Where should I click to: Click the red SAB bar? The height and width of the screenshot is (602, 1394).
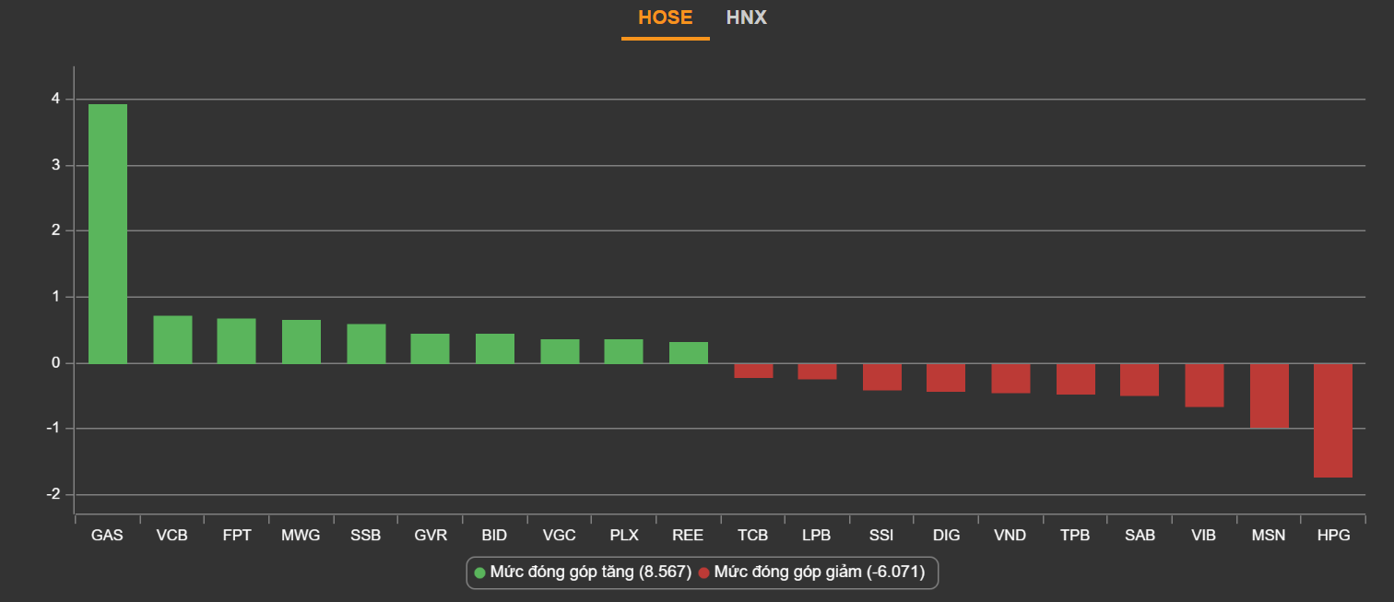(x=1140, y=380)
